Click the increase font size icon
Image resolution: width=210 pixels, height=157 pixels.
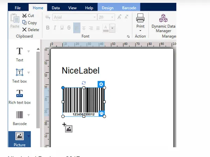[x=119, y=17]
